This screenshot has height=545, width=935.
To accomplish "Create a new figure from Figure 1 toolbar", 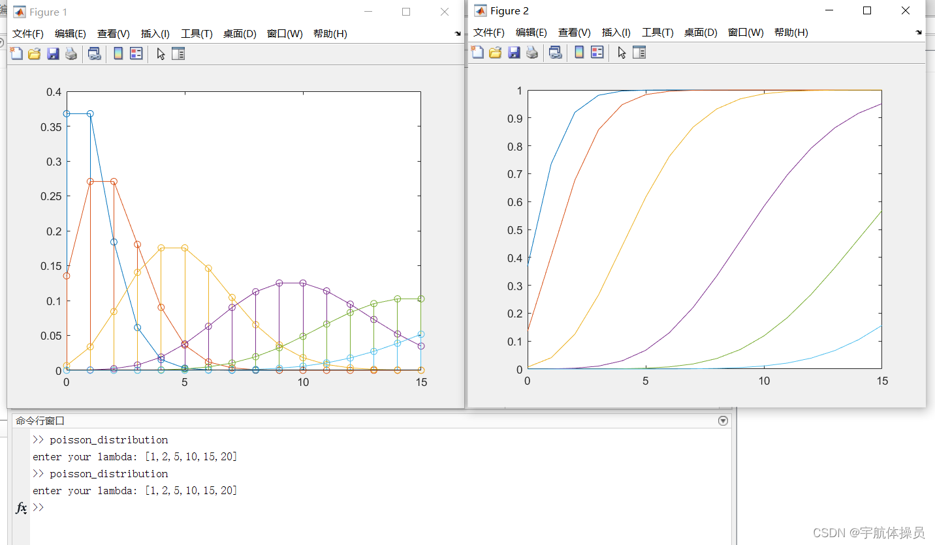I will click(16, 53).
